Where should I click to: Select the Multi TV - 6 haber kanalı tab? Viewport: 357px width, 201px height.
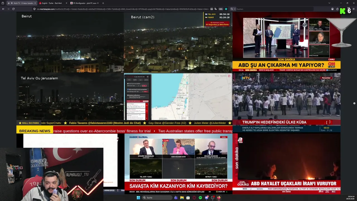[x=22, y=3]
